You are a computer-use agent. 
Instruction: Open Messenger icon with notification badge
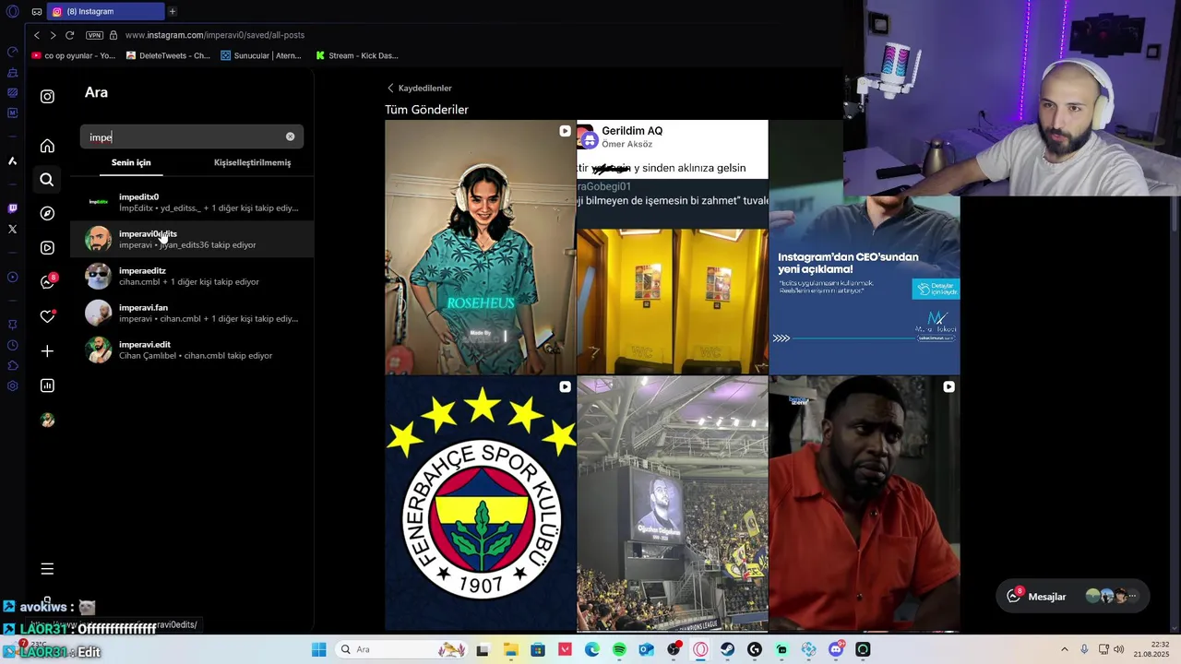pos(47,281)
